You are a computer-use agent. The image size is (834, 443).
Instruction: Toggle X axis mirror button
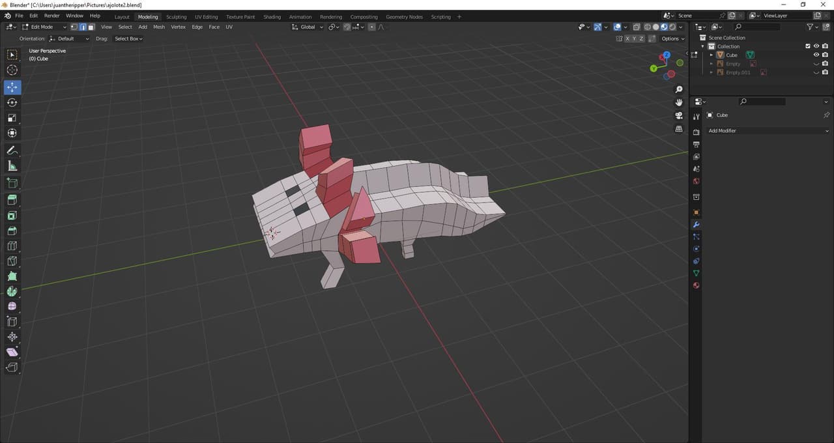(627, 38)
